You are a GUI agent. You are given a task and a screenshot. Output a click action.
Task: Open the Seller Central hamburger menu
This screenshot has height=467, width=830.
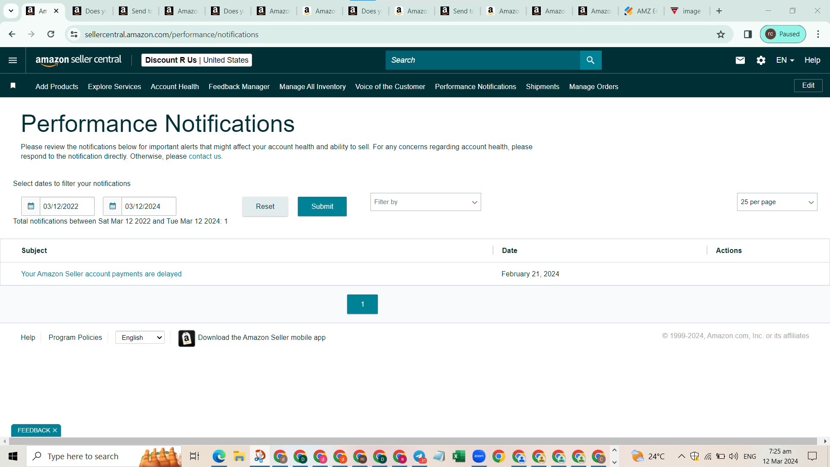click(x=13, y=60)
